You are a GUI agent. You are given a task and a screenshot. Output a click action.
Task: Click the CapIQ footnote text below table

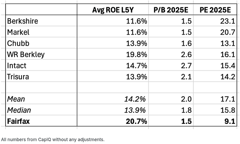click(x=53, y=139)
